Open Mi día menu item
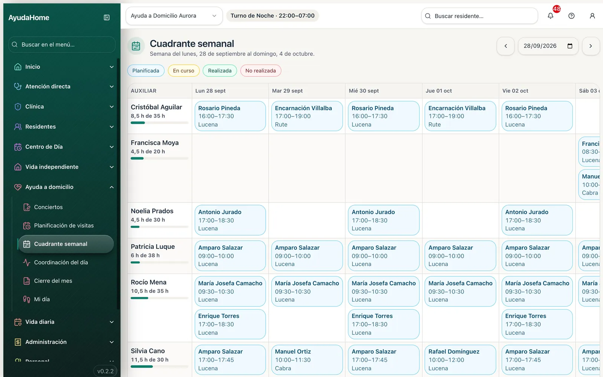This screenshot has width=603, height=377. (66, 299)
